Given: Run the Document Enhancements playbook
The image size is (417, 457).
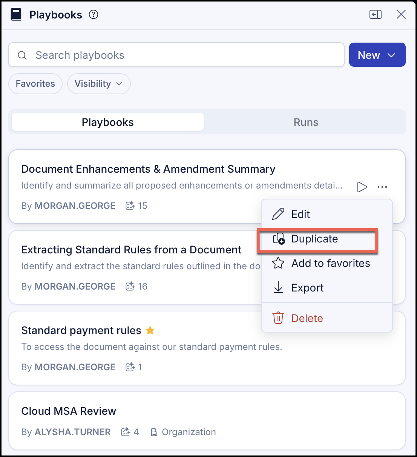Looking at the screenshot, I should 362,187.
